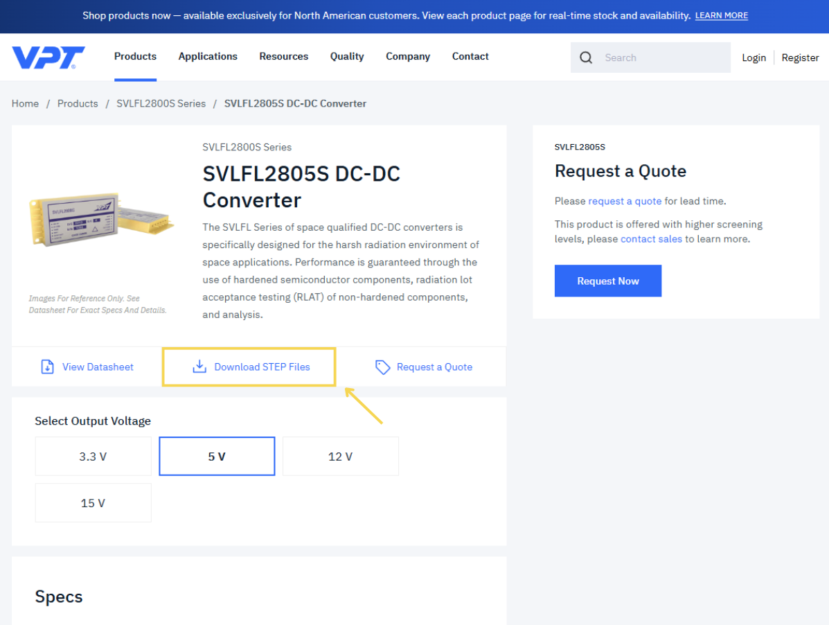Click the inline 'request a quote' link

[x=625, y=201]
